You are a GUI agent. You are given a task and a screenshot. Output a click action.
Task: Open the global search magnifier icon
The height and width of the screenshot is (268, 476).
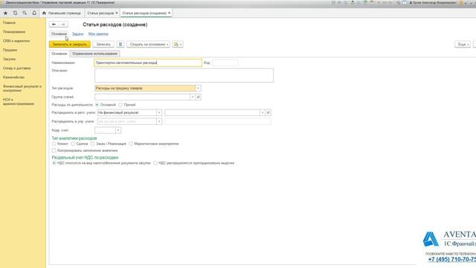click(x=25, y=13)
